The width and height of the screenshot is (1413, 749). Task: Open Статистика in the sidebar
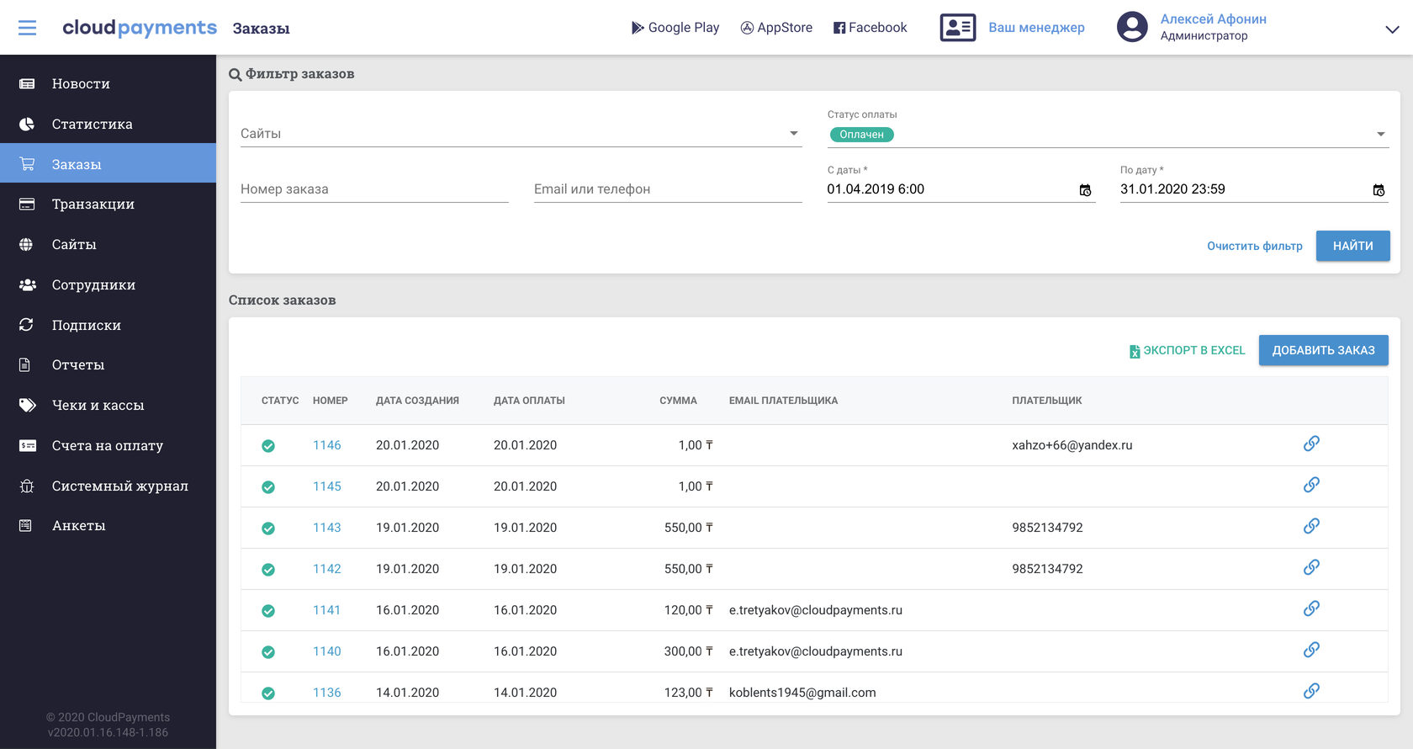(x=92, y=125)
